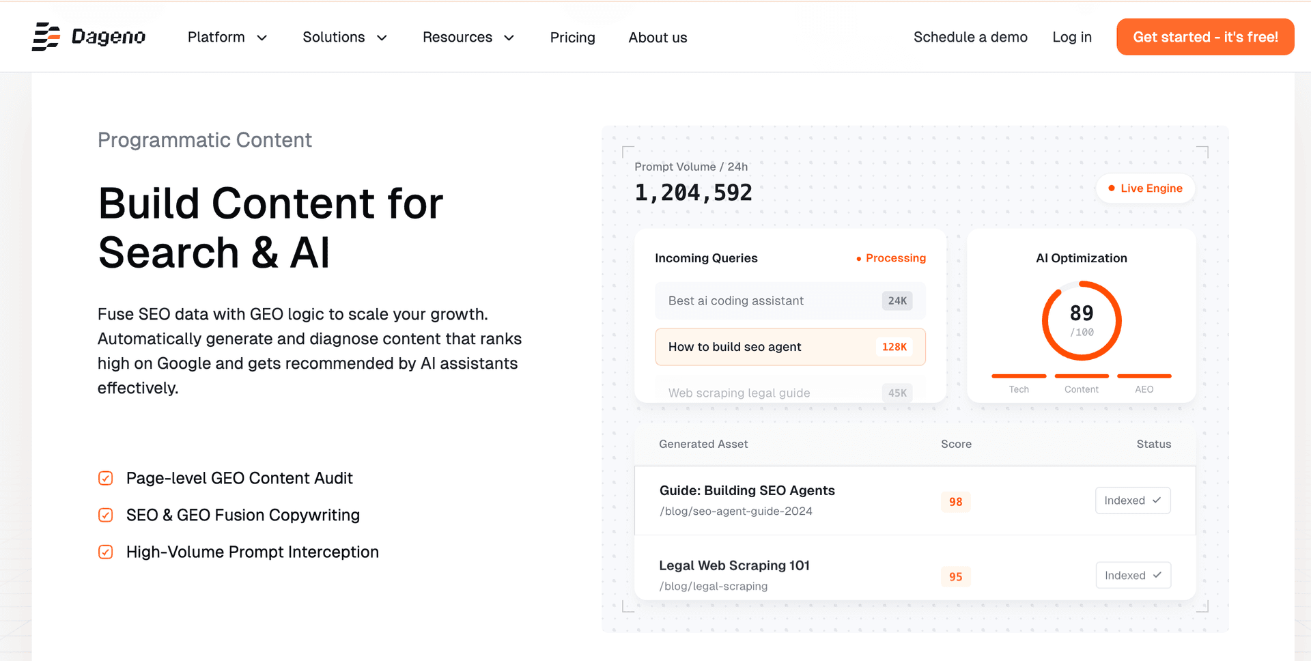This screenshot has height=661, width=1311.
Task: Open the About us page
Action: pos(658,38)
